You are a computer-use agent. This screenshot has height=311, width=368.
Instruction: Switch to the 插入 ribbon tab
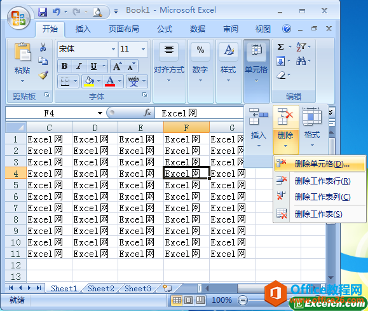(83, 29)
